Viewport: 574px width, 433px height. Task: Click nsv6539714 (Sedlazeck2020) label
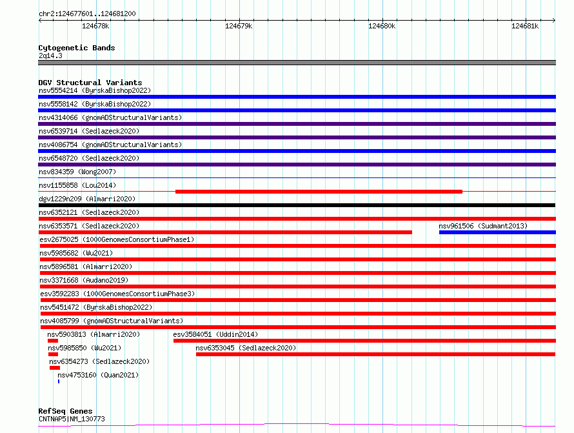tap(89, 131)
